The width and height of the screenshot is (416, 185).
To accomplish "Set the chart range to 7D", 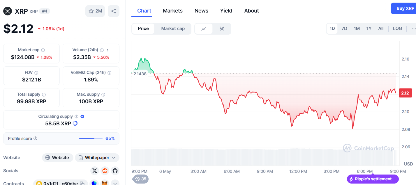I will 344,29.
